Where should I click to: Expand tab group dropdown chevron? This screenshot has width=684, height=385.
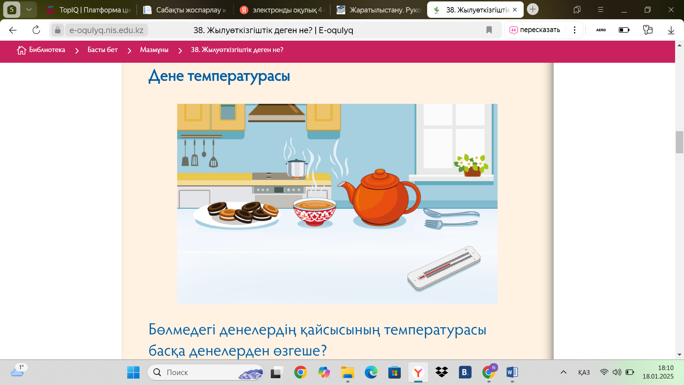click(29, 10)
